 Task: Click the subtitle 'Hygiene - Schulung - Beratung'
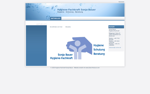[x=70, y=12]
